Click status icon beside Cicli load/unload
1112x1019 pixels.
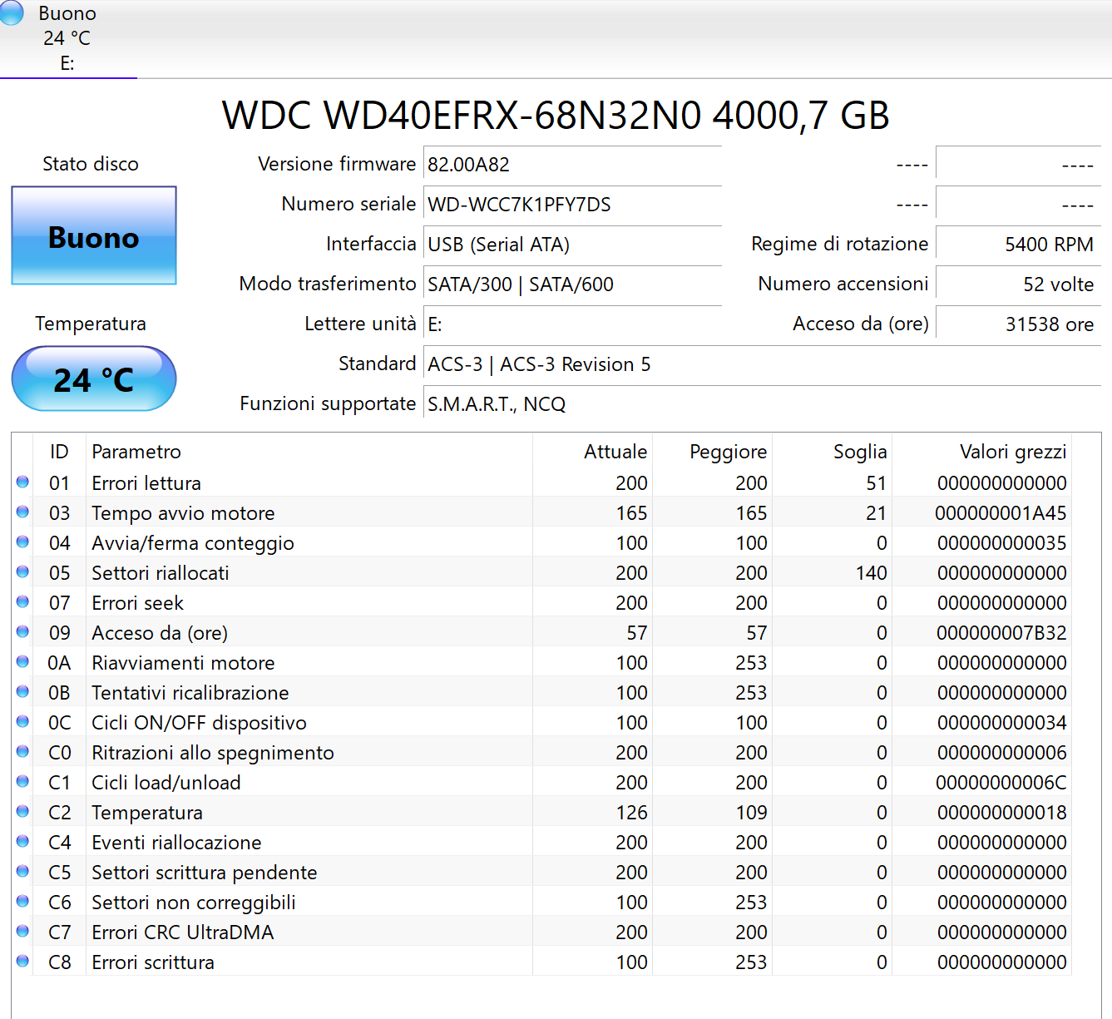(x=22, y=781)
